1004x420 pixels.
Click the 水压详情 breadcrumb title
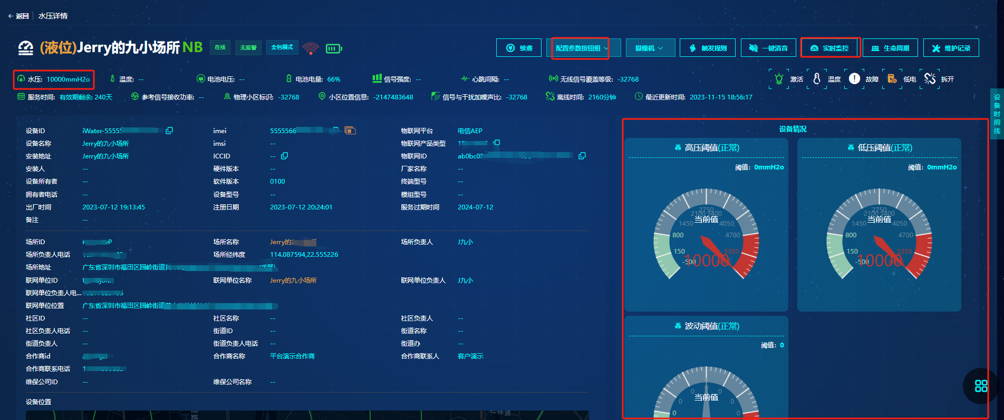(x=53, y=16)
